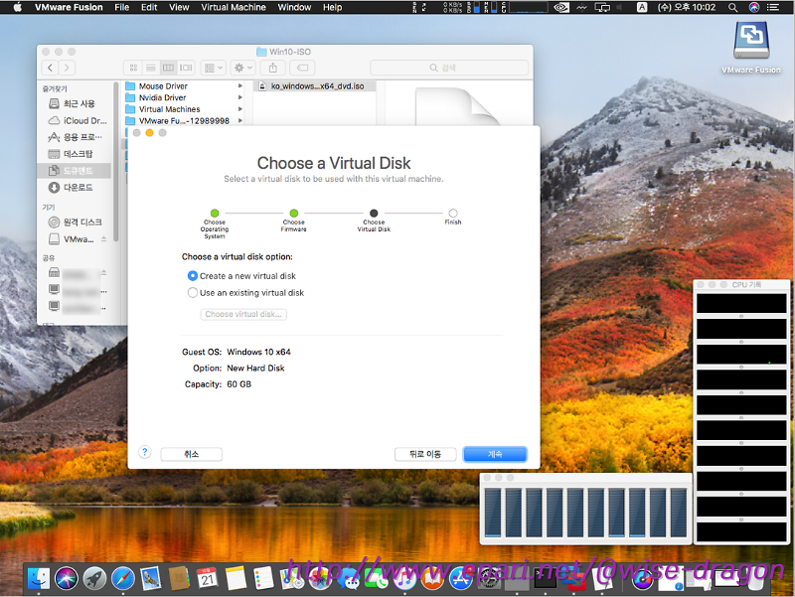Open Notification Center in the menu bar
Image resolution: width=795 pixels, height=597 pixels.
pyautogui.click(x=773, y=7)
